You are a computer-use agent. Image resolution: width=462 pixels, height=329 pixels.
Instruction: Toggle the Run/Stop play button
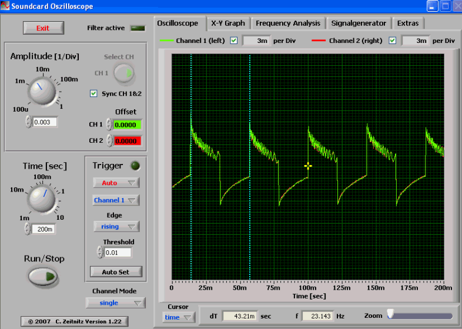(x=42, y=277)
